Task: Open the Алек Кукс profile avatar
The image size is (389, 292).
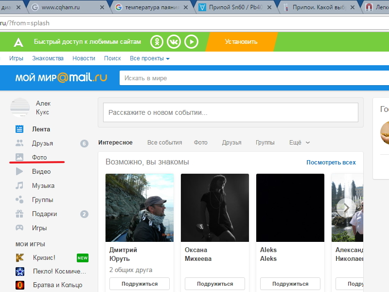Action: (x=20, y=108)
